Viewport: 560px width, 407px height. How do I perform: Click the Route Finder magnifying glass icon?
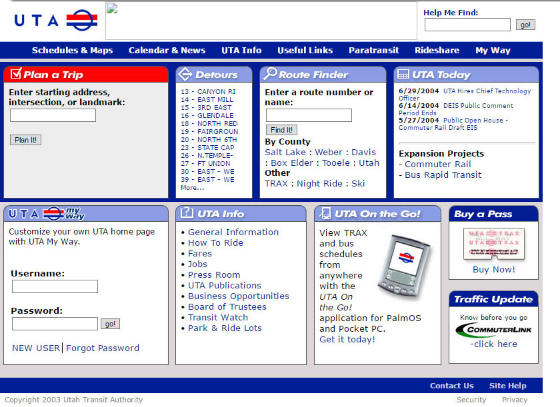270,73
